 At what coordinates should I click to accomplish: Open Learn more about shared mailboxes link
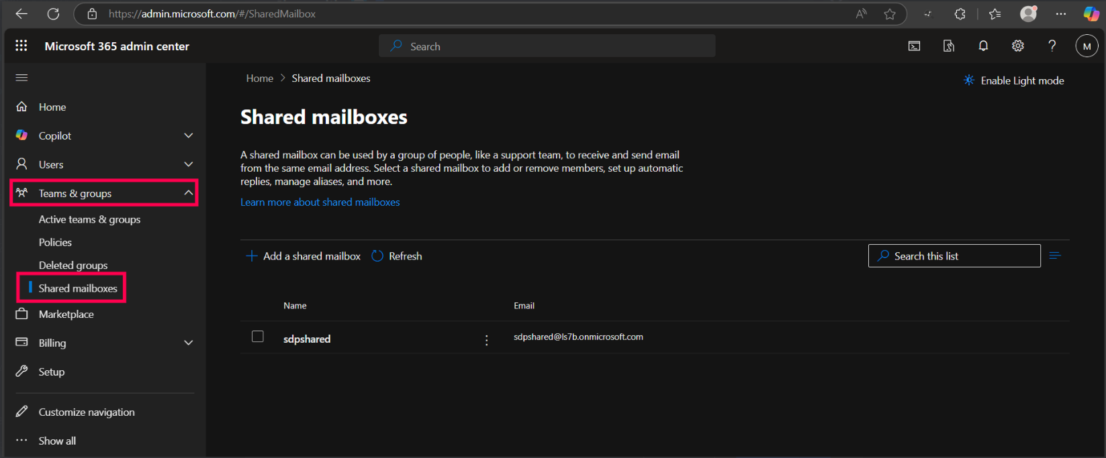(320, 202)
